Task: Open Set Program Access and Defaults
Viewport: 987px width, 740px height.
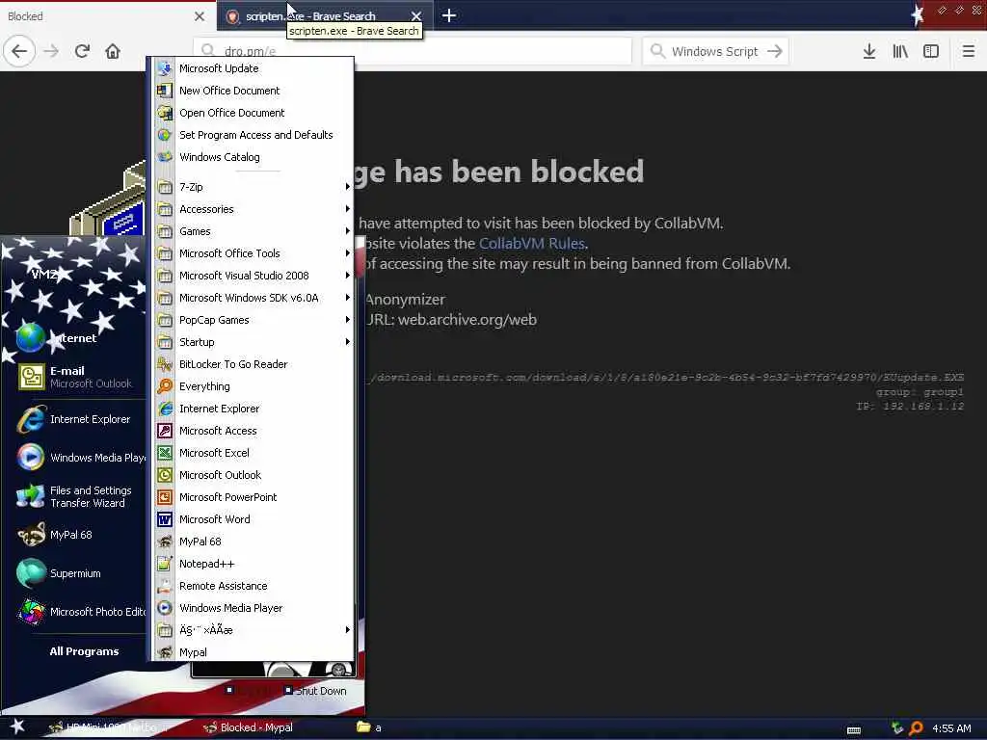Action: tap(254, 135)
